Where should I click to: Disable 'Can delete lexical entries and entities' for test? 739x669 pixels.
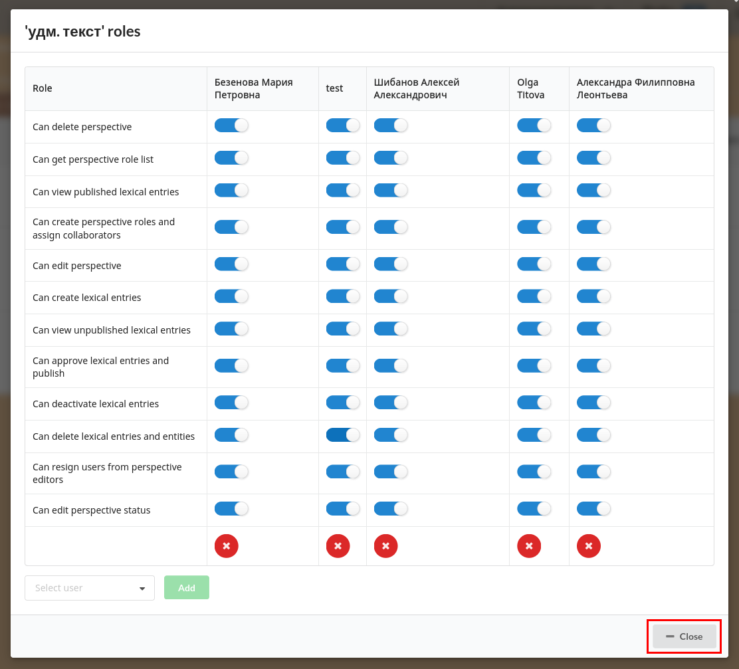click(x=342, y=434)
